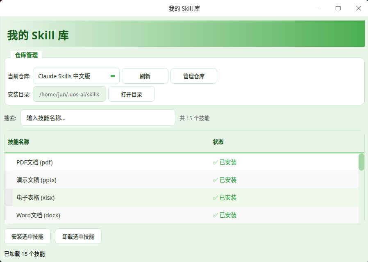Open 管理仓库 manage repositories
Viewport: 368px width, 262px height.
coord(193,76)
